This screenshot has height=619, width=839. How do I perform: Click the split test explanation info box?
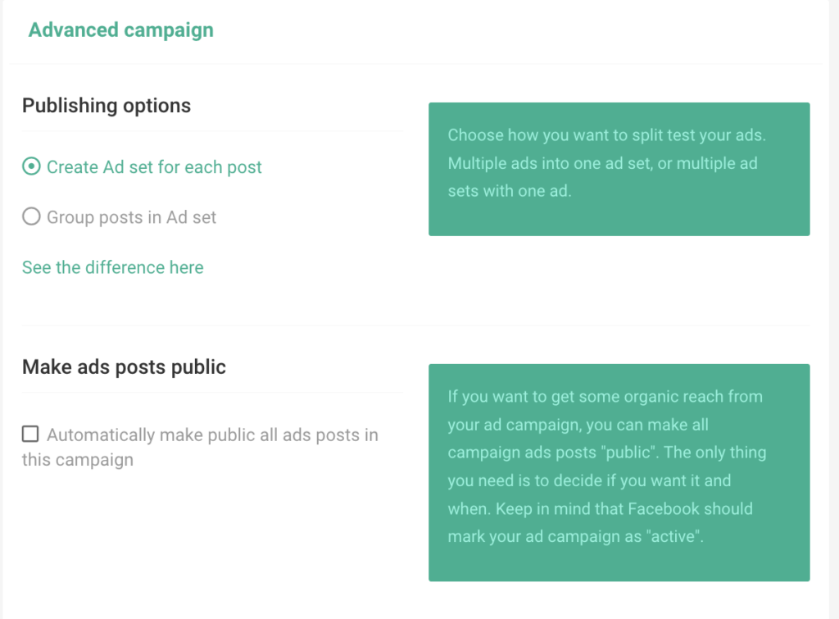(619, 168)
